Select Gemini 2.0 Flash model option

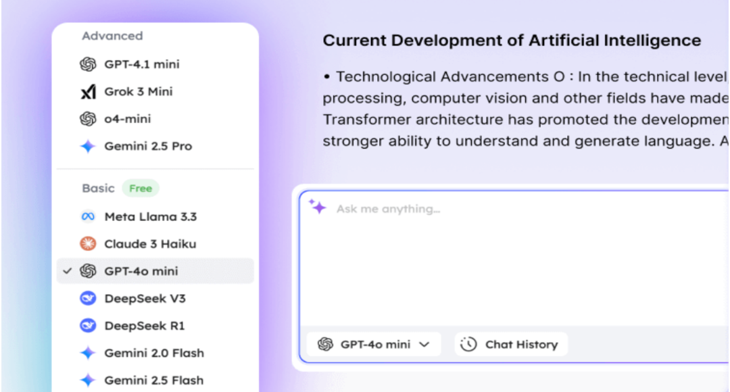coord(153,353)
